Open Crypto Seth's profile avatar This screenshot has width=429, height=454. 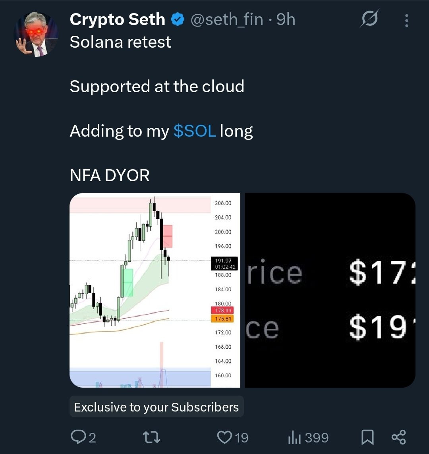click(36, 34)
